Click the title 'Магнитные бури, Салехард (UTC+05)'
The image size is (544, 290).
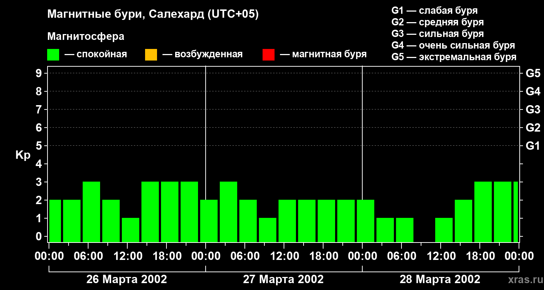pos(153,15)
